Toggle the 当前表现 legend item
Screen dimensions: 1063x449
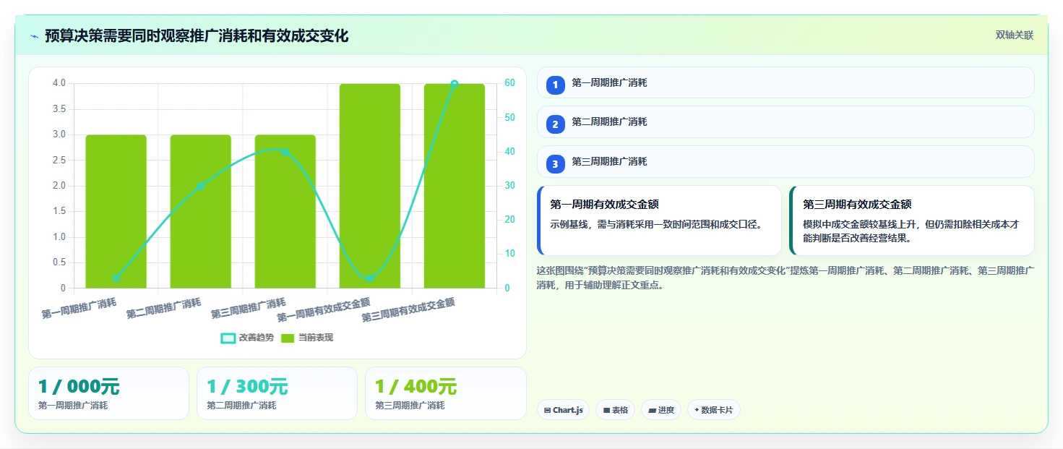(x=307, y=338)
